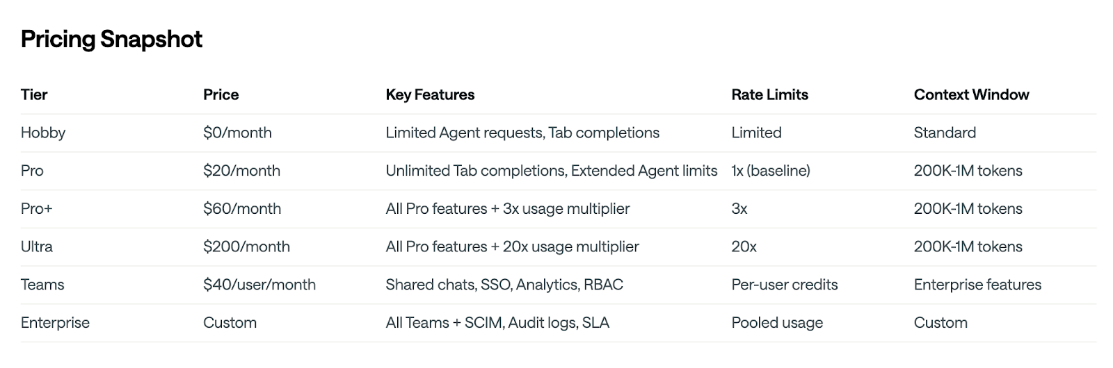Viewport: 1113px width, 368px height.
Task: Select the $40/user/month price
Action: (x=259, y=285)
